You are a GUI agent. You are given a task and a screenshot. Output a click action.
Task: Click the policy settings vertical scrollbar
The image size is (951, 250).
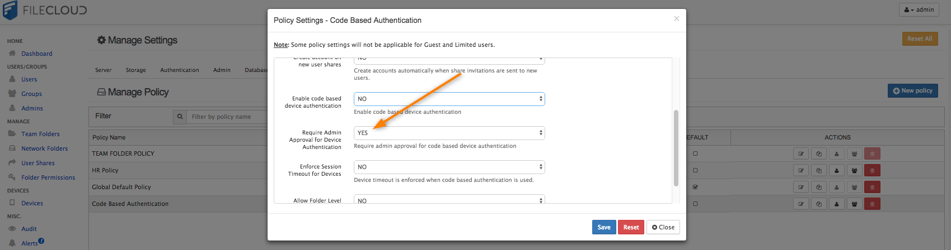[676, 148]
